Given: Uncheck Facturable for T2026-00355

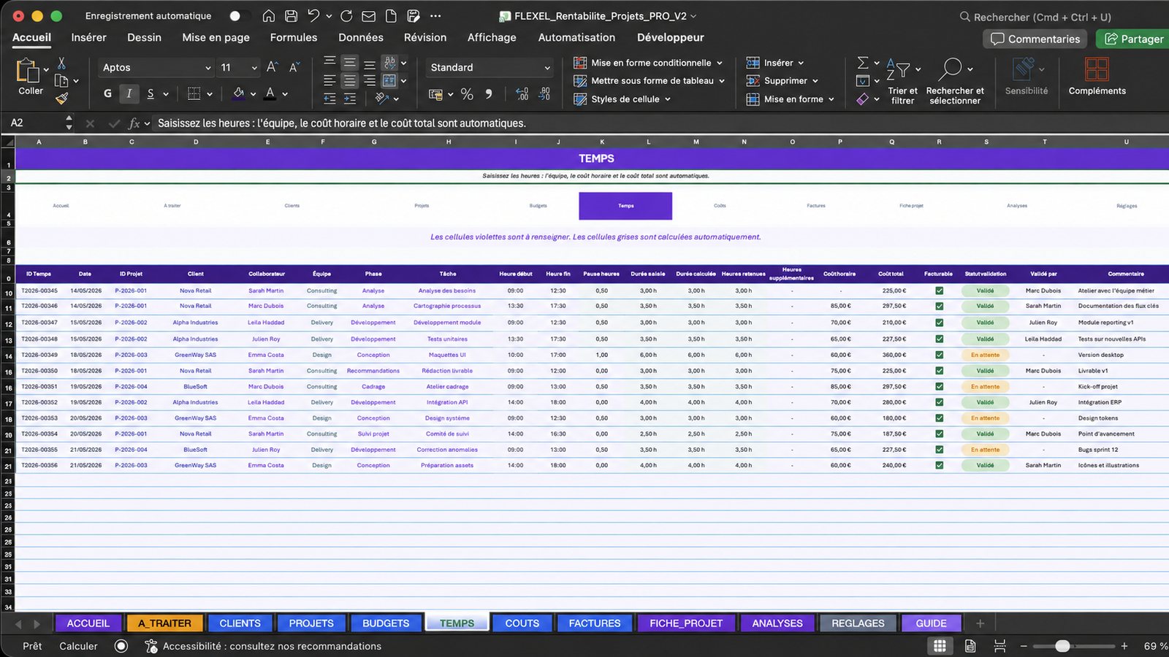Looking at the screenshot, I should [x=939, y=450].
